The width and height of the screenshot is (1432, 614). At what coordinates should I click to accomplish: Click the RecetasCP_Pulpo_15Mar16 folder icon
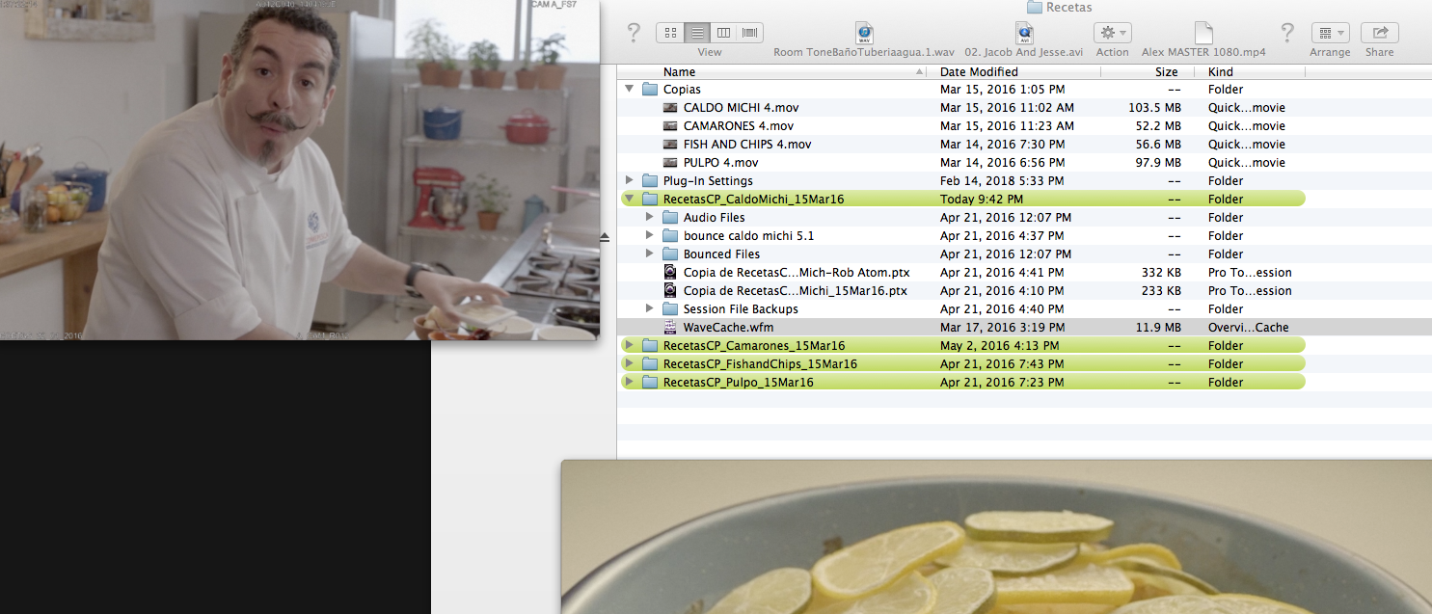650,382
